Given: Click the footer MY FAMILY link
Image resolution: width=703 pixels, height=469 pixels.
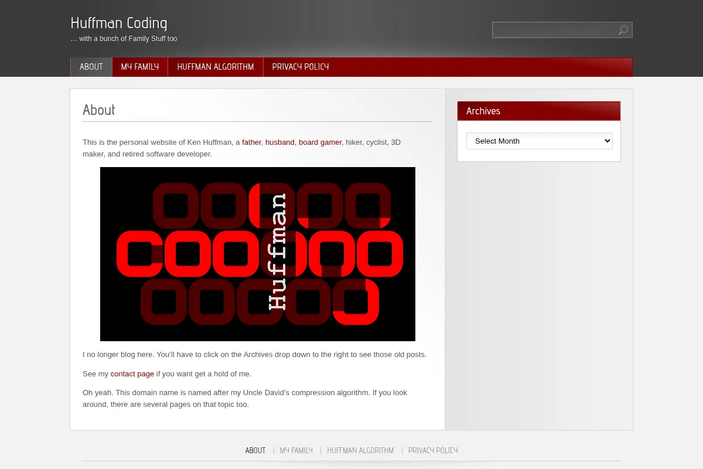Looking at the screenshot, I should pos(296,451).
